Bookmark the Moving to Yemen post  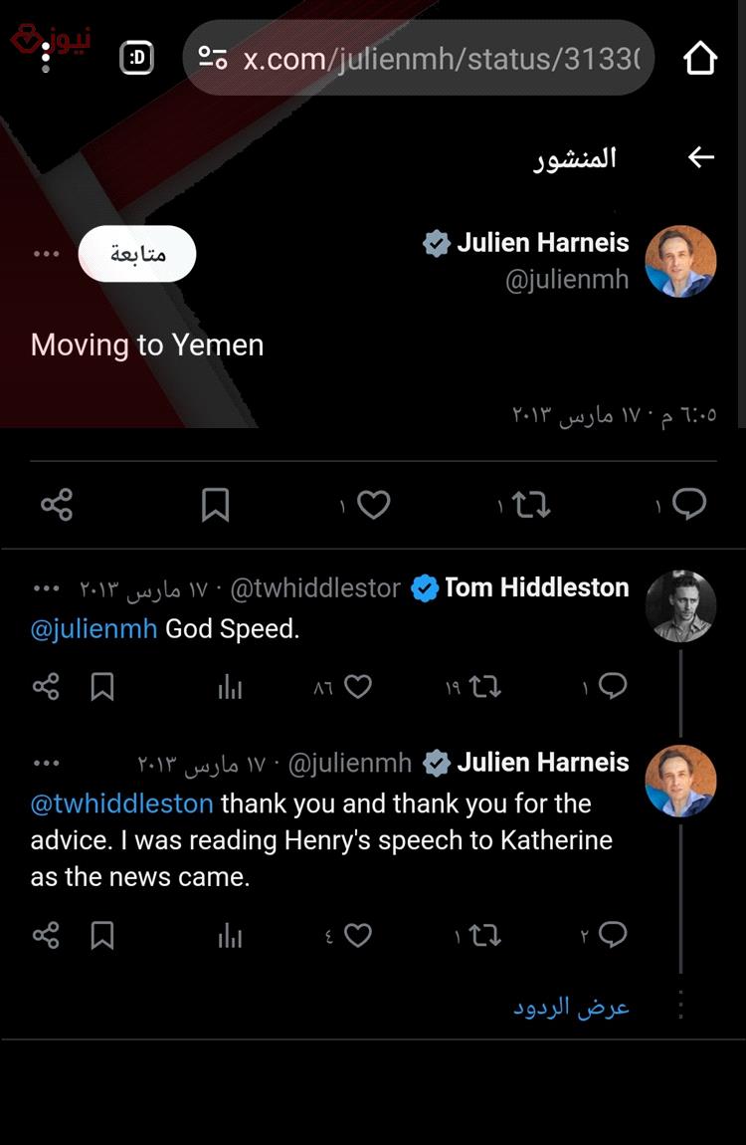click(x=215, y=505)
